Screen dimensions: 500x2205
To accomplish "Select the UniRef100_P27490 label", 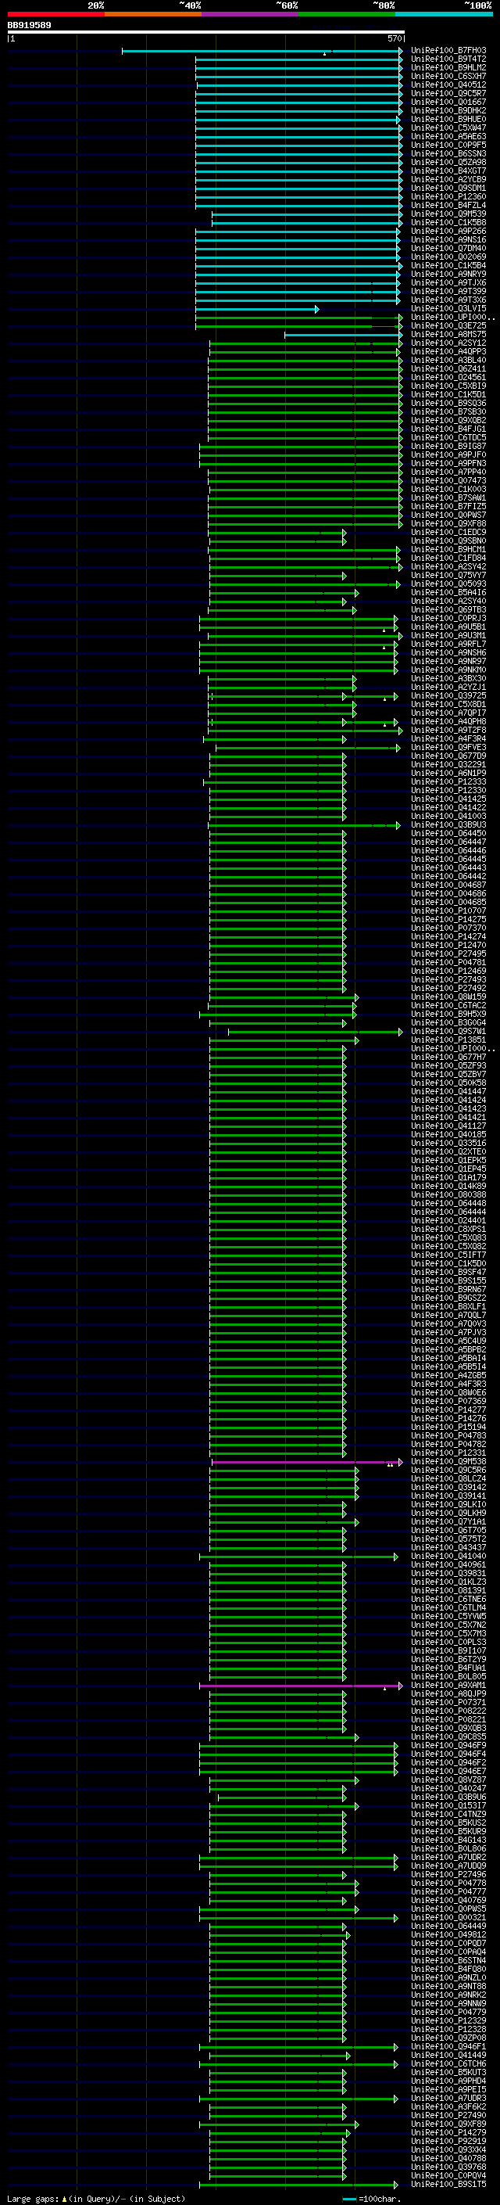I will (448, 2116).
